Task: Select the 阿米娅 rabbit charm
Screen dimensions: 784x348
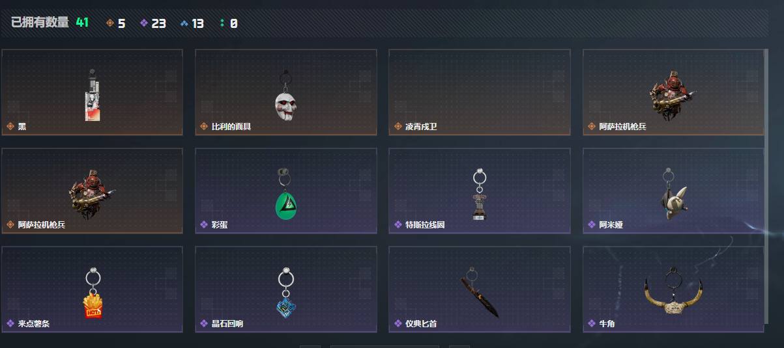Action: click(673, 191)
